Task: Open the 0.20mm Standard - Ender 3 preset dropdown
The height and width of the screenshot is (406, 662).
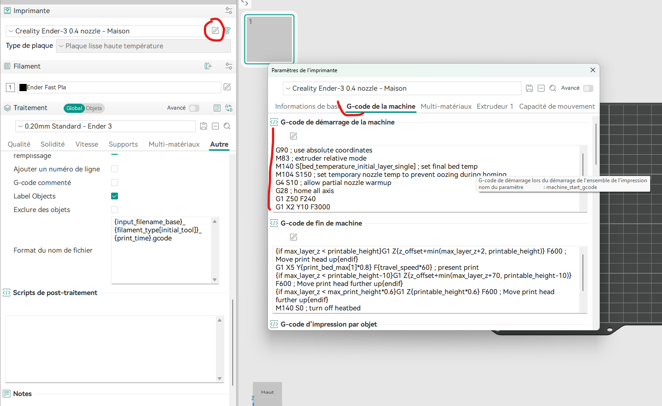Action: (105, 126)
